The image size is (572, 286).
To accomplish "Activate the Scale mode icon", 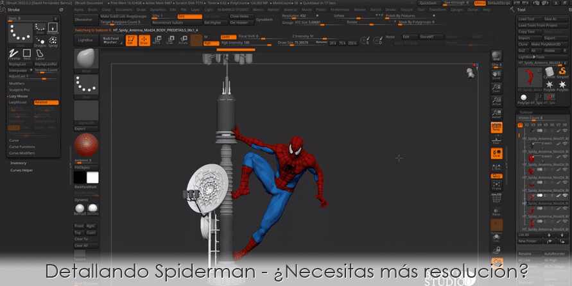I will click(x=170, y=40).
